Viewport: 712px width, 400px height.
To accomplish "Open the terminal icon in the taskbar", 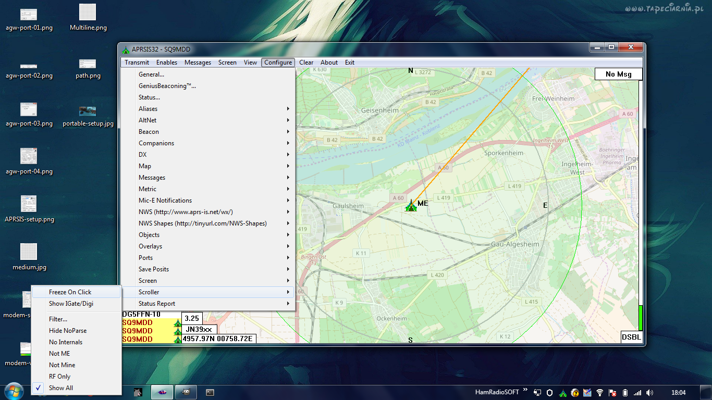I will pos(210,392).
